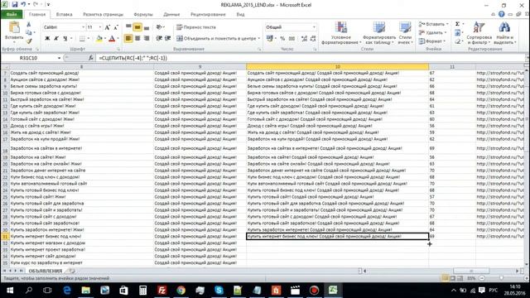The height and width of the screenshot is (298, 530).
Task: Click Вставить cells button in ribbon
Action: tap(433, 24)
